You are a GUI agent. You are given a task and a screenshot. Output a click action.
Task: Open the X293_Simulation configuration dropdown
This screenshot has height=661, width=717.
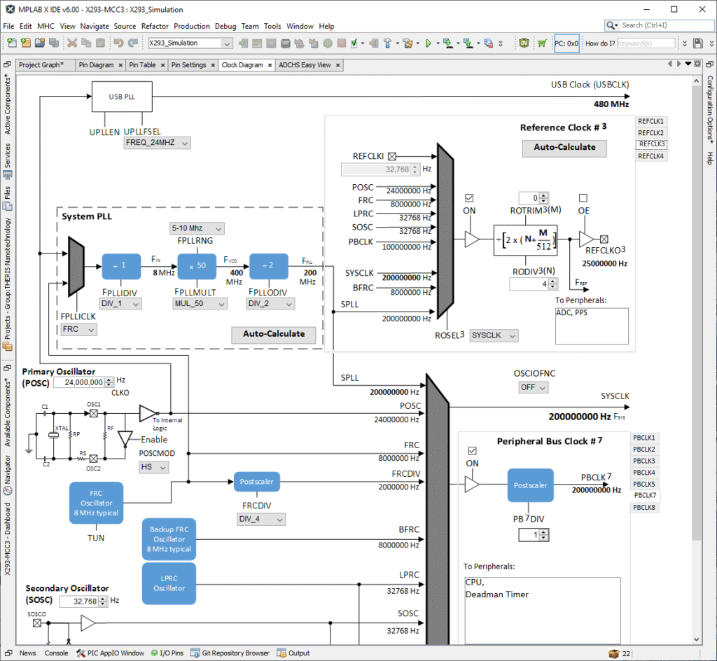[x=190, y=43]
